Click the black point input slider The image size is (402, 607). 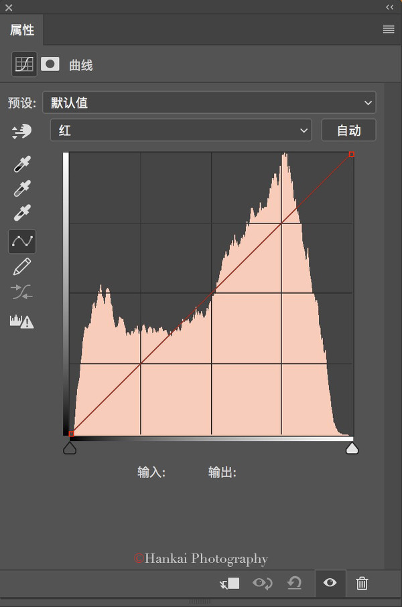tap(70, 448)
